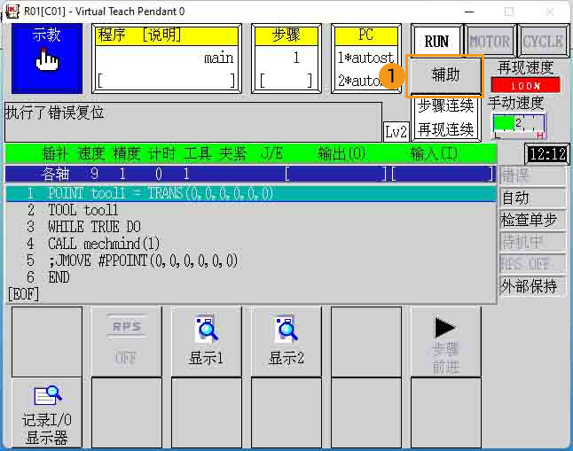
Task: Adjust the green 手动速度 level bar
Action: [519, 126]
